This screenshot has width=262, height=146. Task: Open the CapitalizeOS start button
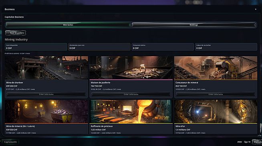click(x=10, y=142)
